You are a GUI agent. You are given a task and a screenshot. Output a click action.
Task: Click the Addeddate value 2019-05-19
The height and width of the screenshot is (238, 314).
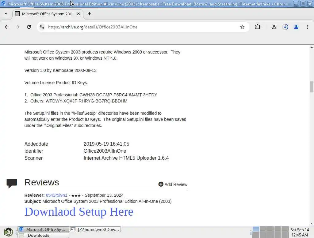pyautogui.click(x=106, y=144)
